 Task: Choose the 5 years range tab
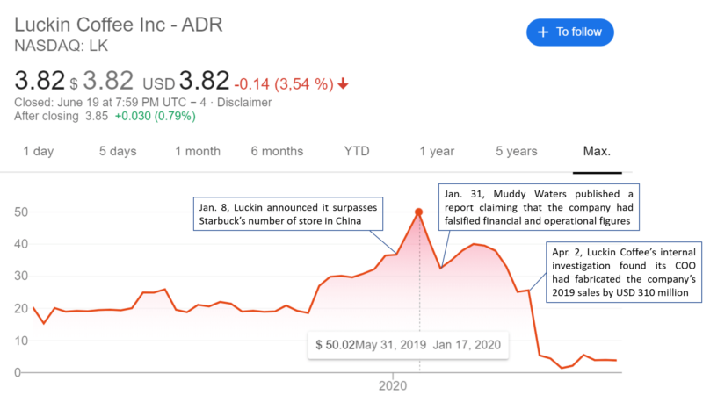[x=517, y=151]
